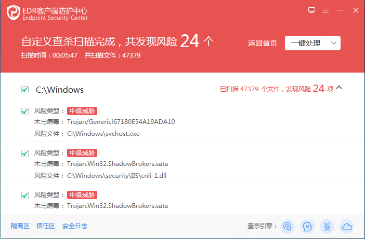The image size is (365, 239).
Task: Open the 安全日志 security log link
Action: tap(75, 226)
